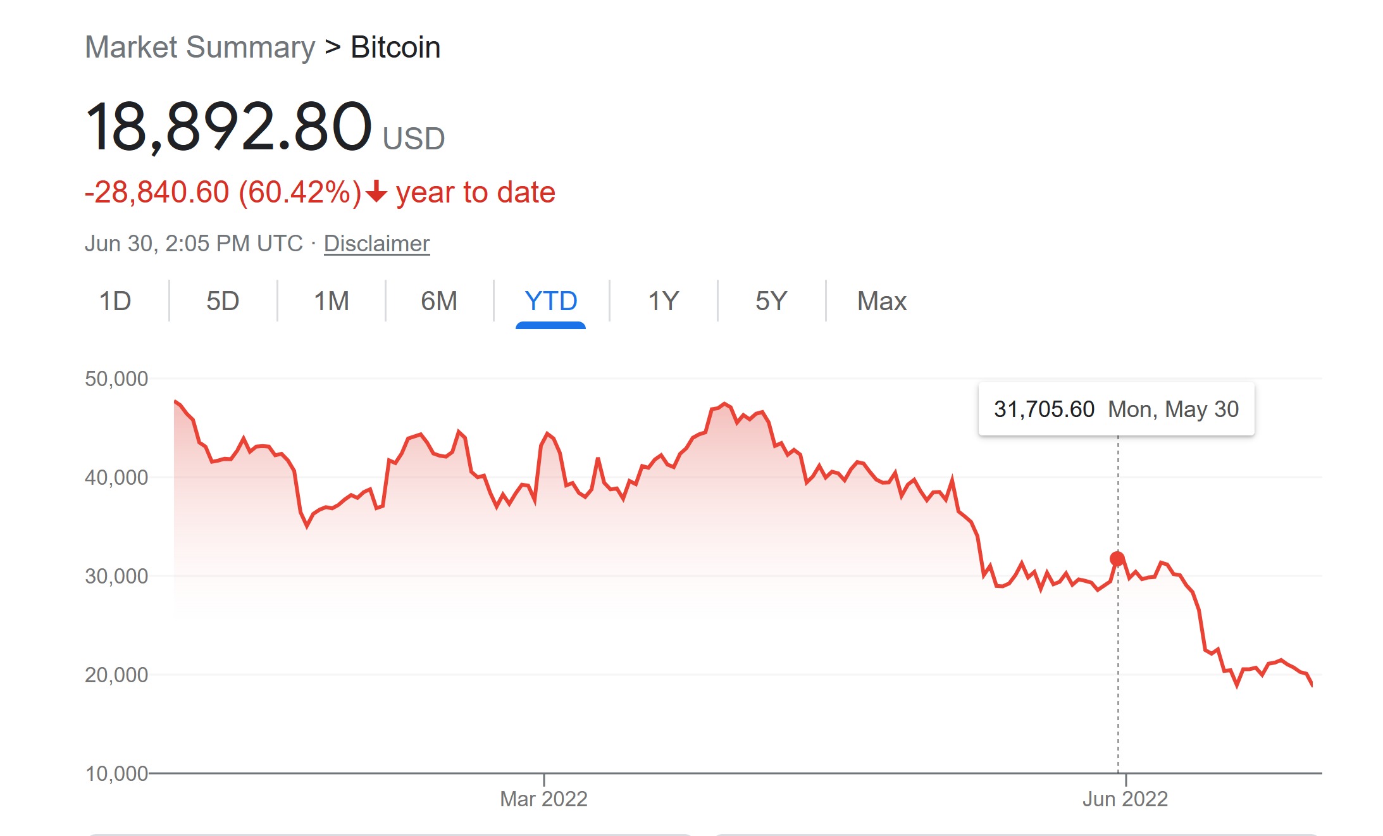The width and height of the screenshot is (1383, 836).
Task: Click the USD currency label
Action: [414, 139]
